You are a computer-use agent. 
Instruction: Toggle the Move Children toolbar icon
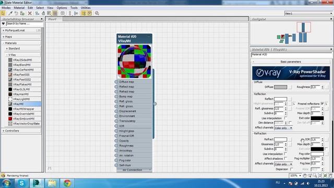[x=37, y=13]
